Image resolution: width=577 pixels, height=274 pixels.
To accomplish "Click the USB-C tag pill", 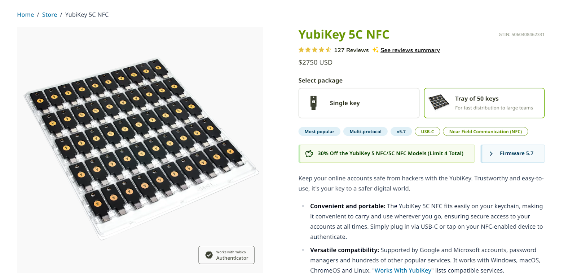I will [427, 132].
